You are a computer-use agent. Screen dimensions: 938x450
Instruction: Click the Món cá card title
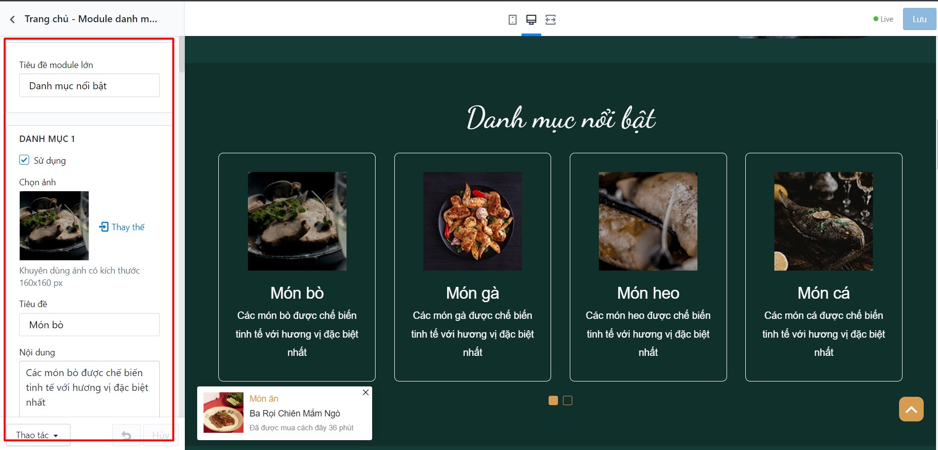point(824,293)
